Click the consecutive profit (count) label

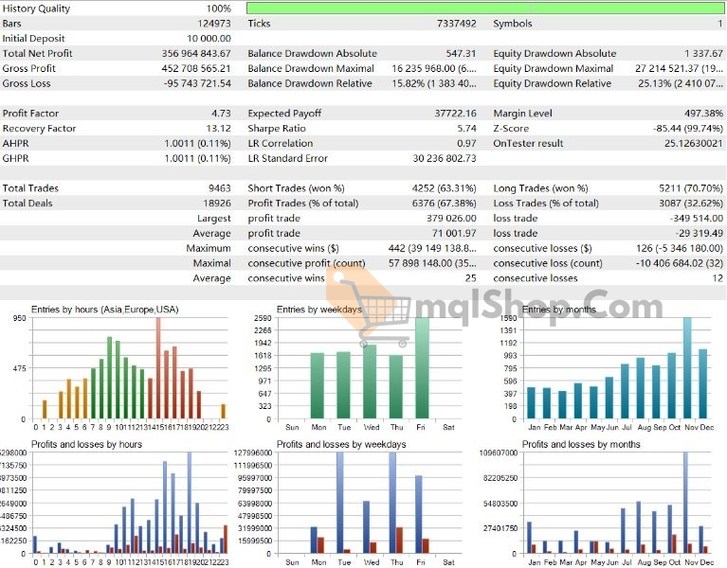[x=306, y=263]
